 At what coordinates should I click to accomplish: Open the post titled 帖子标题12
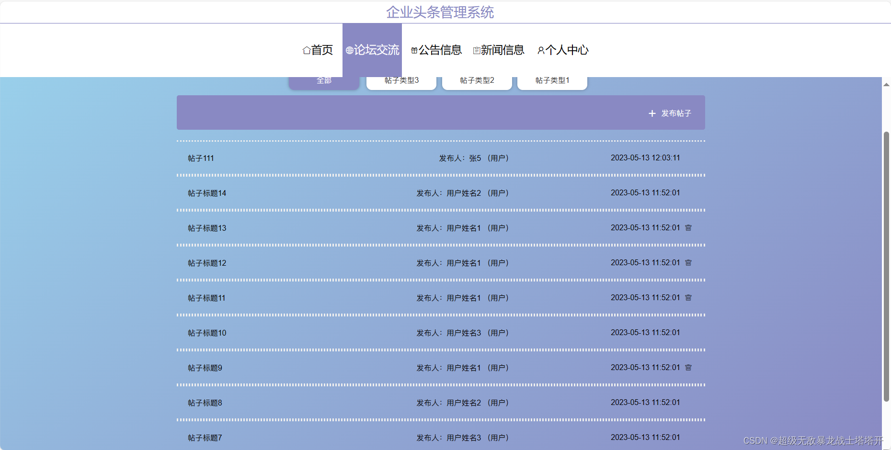pos(207,263)
